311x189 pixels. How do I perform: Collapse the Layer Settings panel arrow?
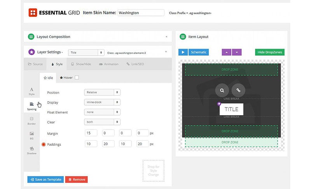pos(166,52)
